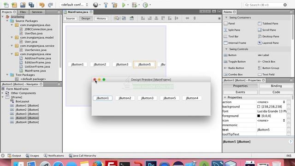Viewport: 295px width, 166px height.
Task: Click the Change Vertical Resizability icon
Action: [195, 18]
